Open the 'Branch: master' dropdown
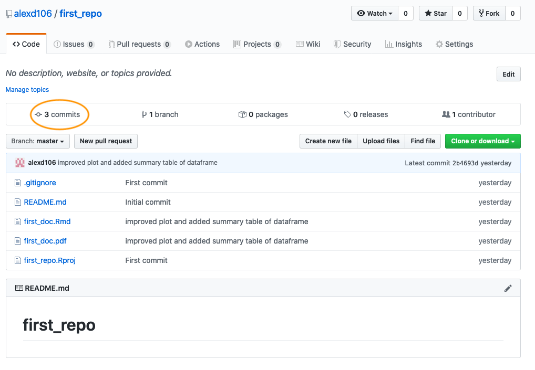The height and width of the screenshot is (370, 535). (x=37, y=141)
